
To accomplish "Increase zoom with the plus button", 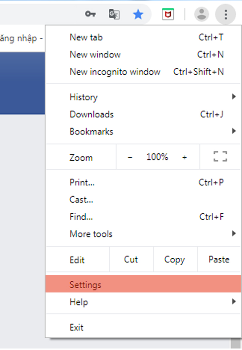I will pyautogui.click(x=185, y=157).
